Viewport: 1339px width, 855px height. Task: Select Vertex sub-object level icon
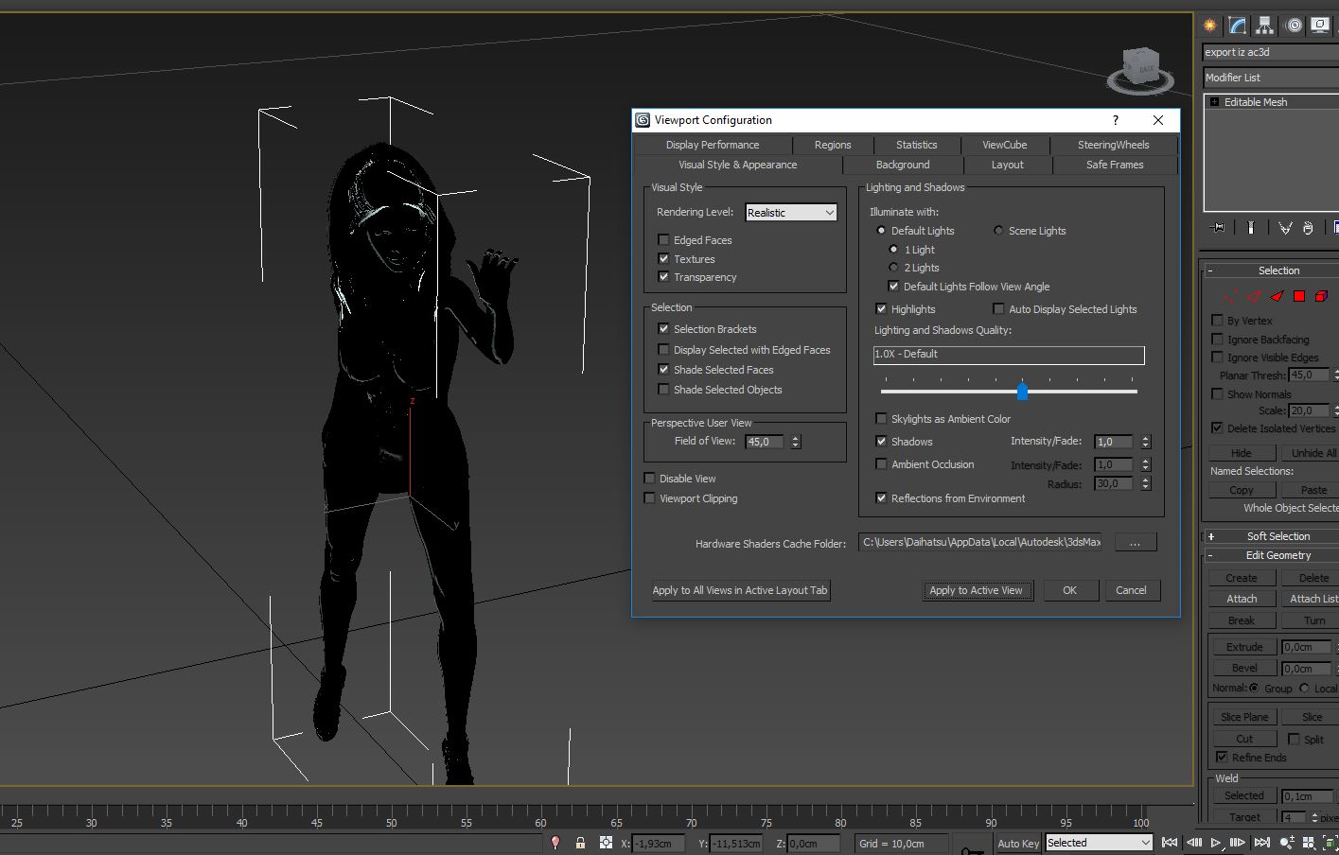[x=1230, y=296]
